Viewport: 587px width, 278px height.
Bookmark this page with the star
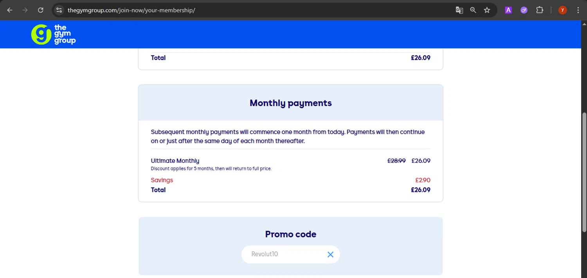click(x=487, y=10)
